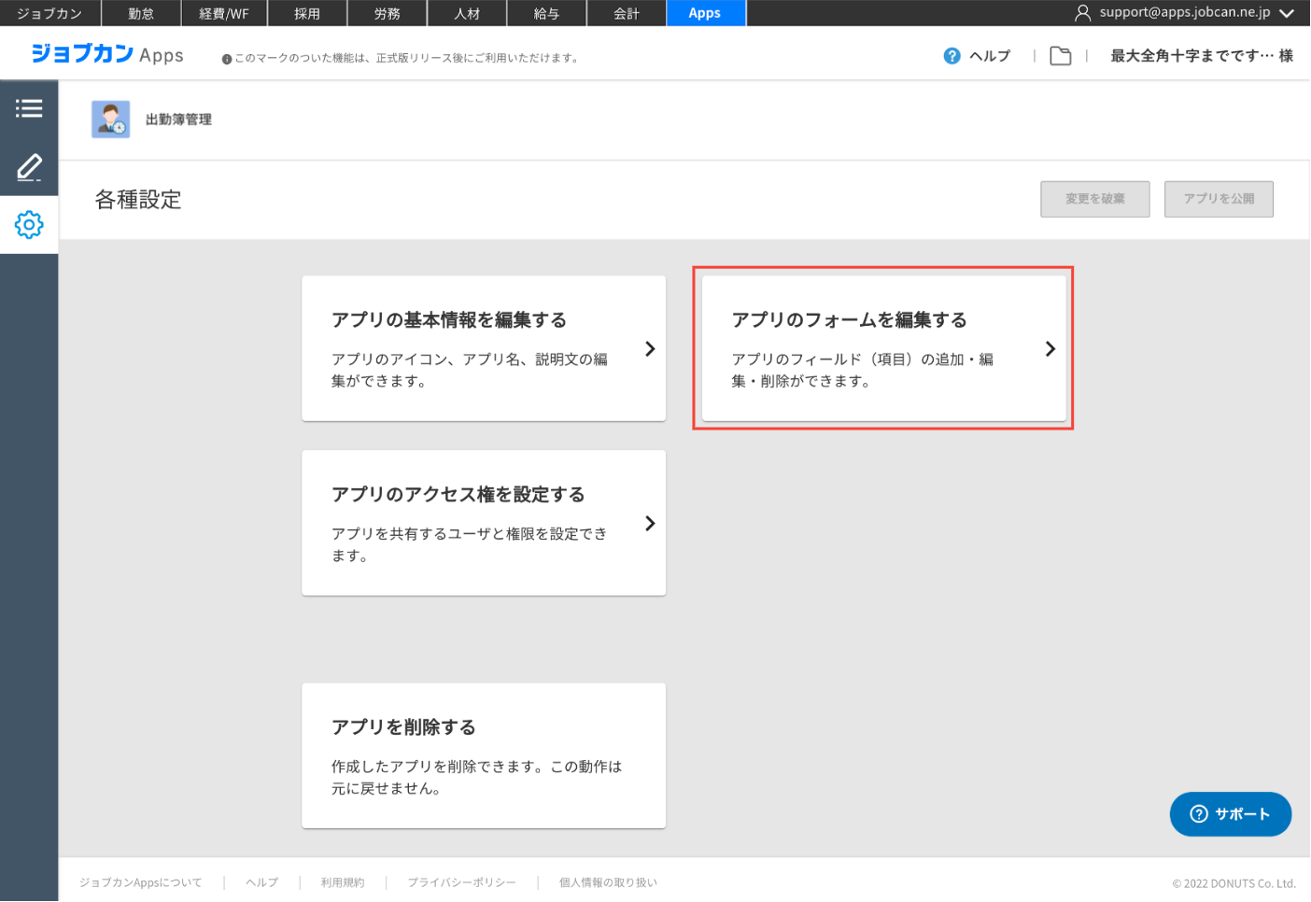Screen dimensions: 1311x902
Task: Click the ジョブカン Apps logo
Action: tap(107, 54)
